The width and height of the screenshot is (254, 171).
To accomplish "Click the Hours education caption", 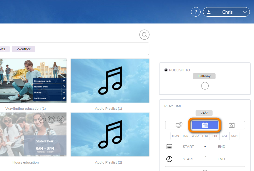I will (x=26, y=162).
